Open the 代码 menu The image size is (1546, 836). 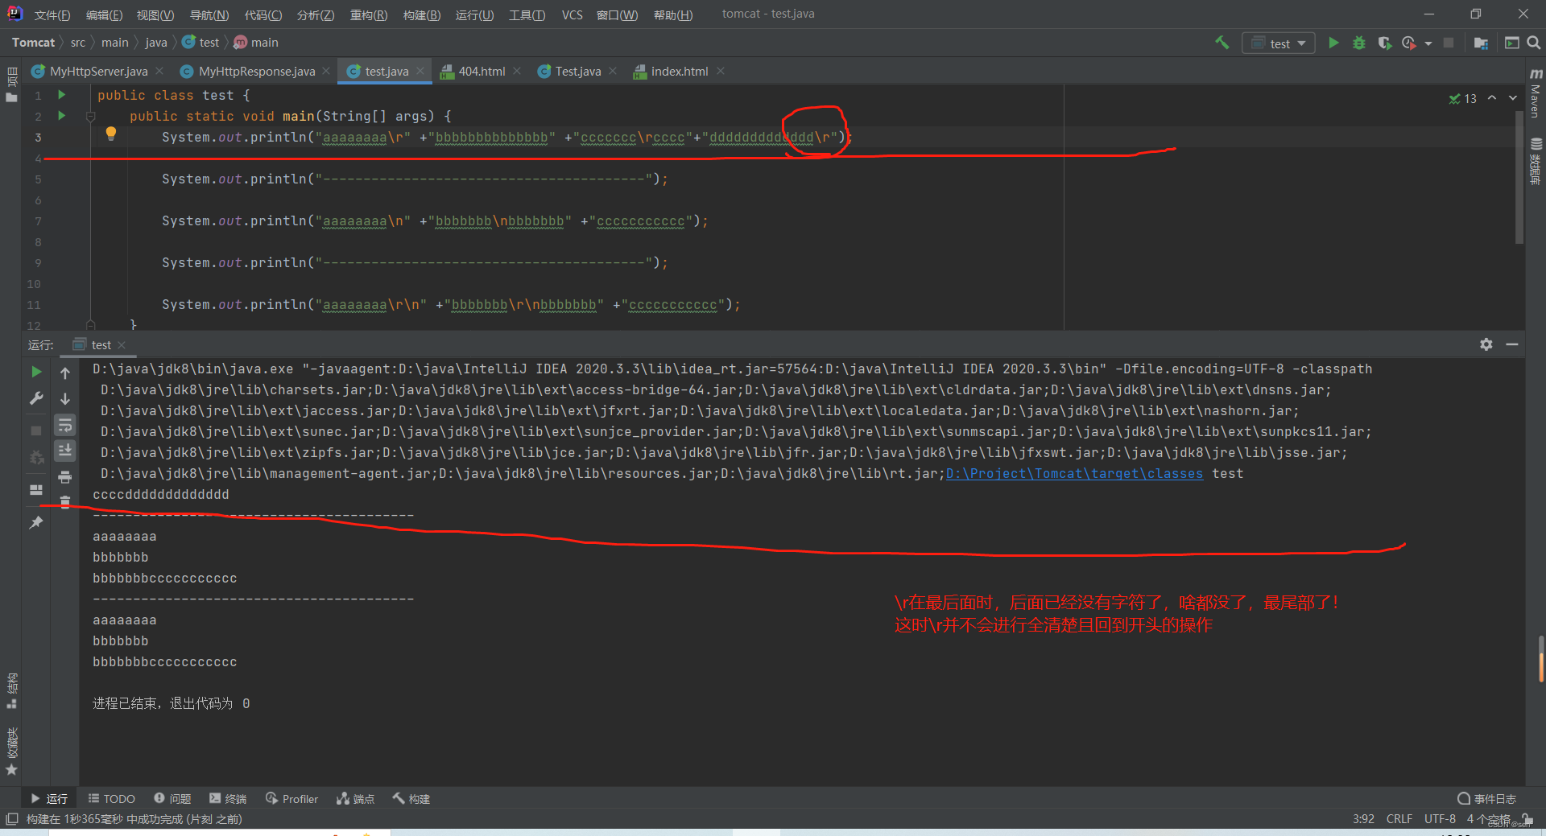262,14
